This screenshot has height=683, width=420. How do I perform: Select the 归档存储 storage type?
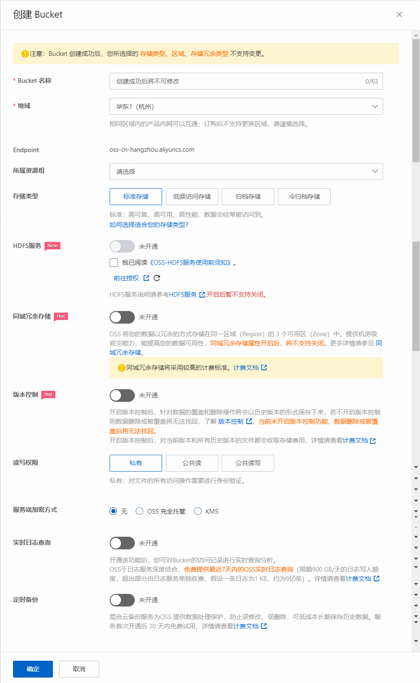[x=248, y=197]
